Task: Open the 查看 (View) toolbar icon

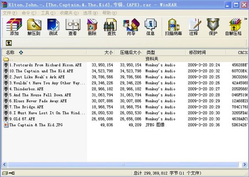Action: click(73, 27)
